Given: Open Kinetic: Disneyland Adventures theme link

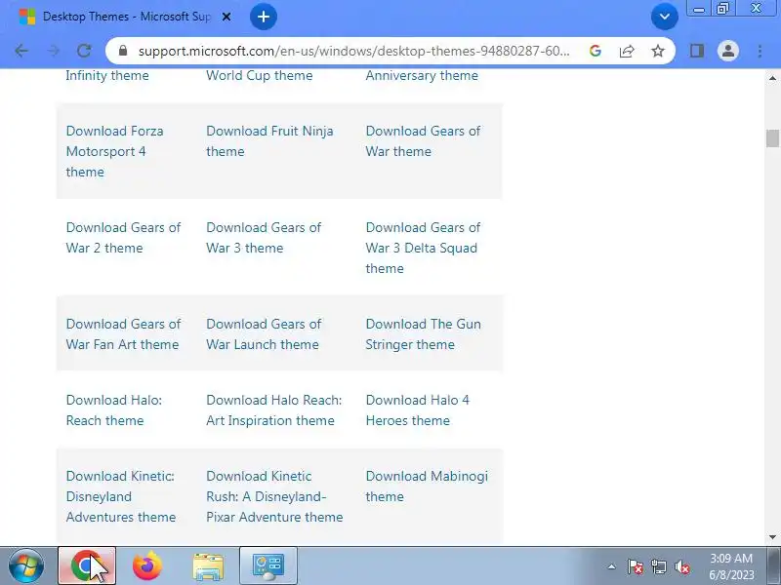Looking at the screenshot, I should [120, 496].
